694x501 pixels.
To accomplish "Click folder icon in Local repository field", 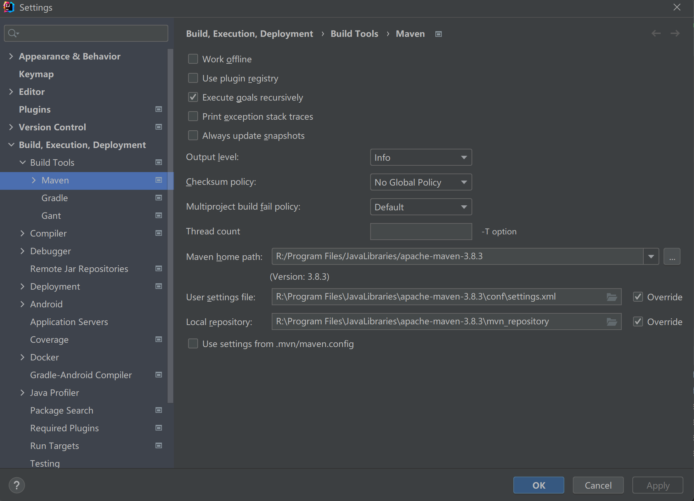I will [611, 322].
